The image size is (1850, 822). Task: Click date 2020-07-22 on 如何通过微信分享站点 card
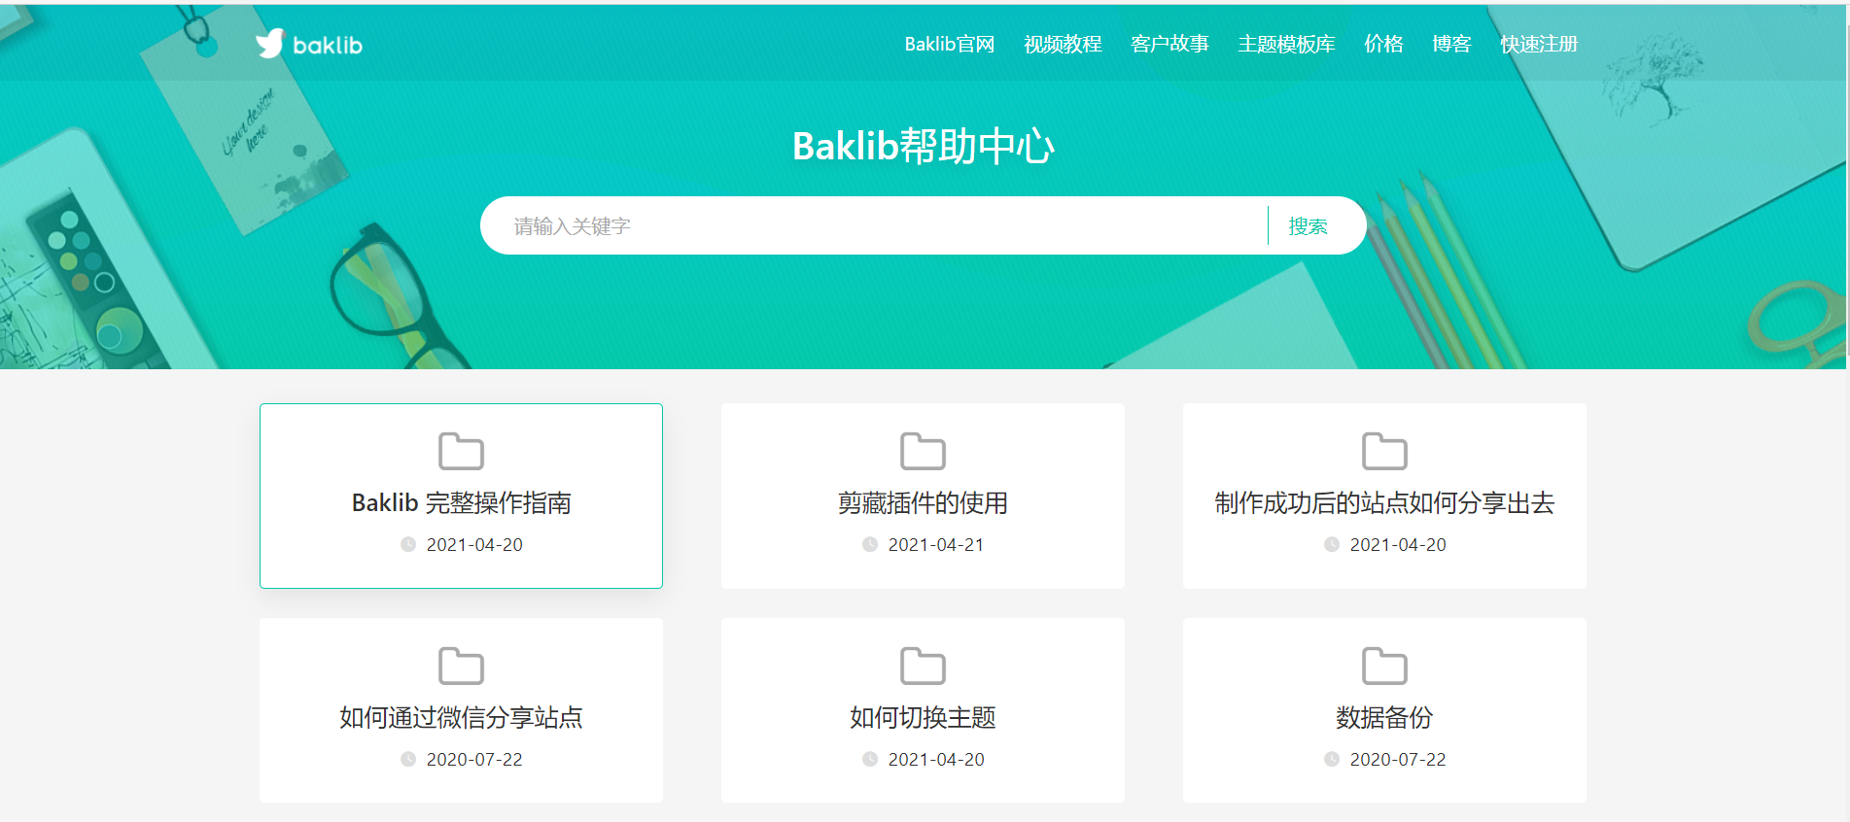[x=474, y=760]
